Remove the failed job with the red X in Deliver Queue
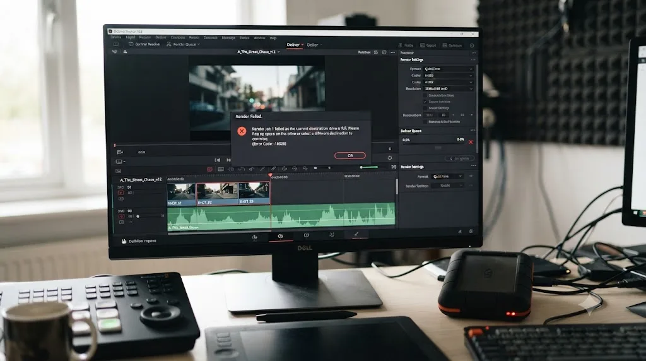The height and width of the screenshot is (361, 646). click(x=471, y=142)
